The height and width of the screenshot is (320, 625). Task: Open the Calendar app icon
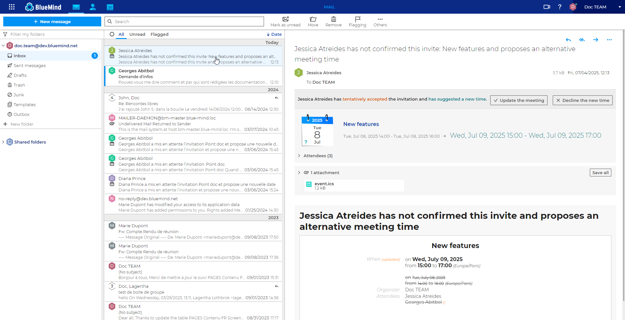click(110, 7)
